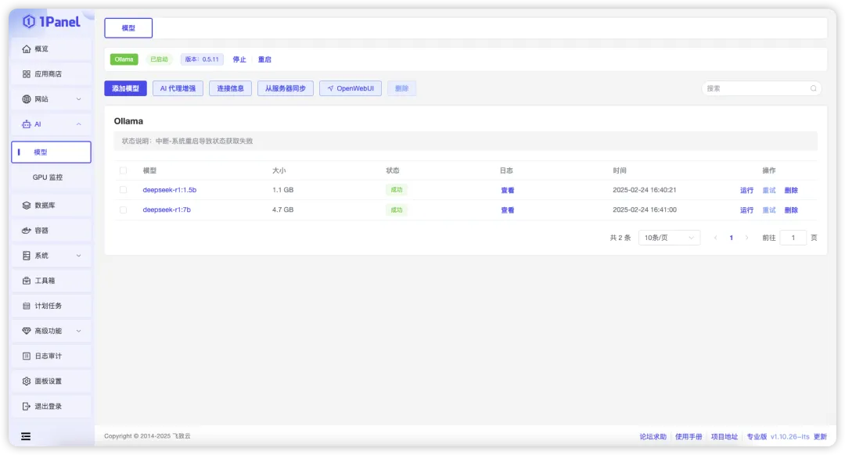Click the 添加模型 add model button

click(x=125, y=88)
